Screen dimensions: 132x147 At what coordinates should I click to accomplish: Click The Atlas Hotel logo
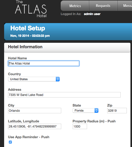point(31,9)
